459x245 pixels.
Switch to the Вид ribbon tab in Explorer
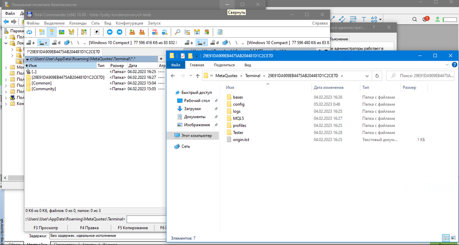[x=248, y=65]
